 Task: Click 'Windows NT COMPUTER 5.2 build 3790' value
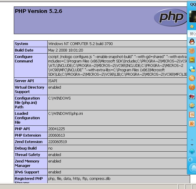point(81,44)
